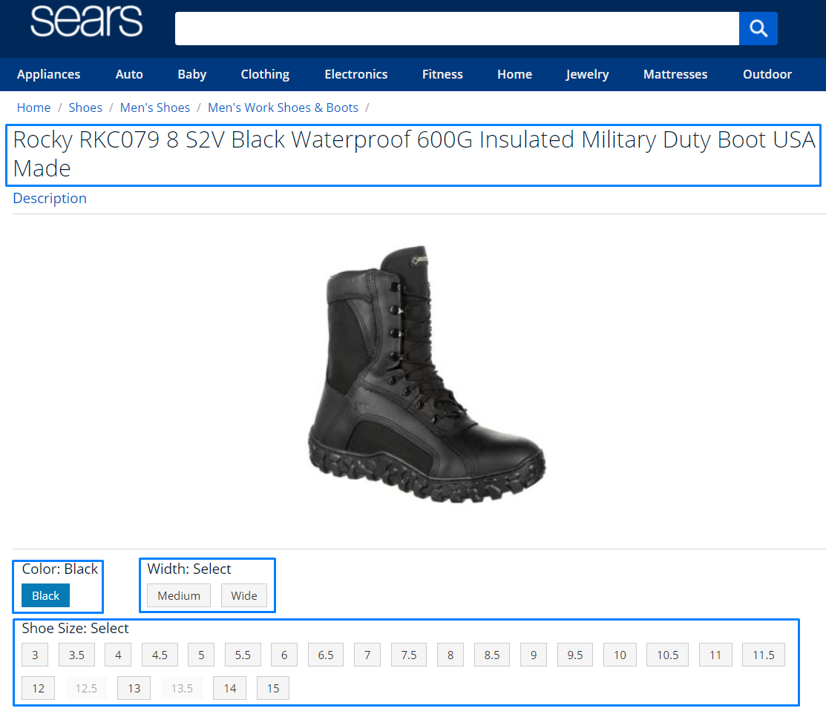
Task: Pick shoe size 9
Action: [534, 655]
